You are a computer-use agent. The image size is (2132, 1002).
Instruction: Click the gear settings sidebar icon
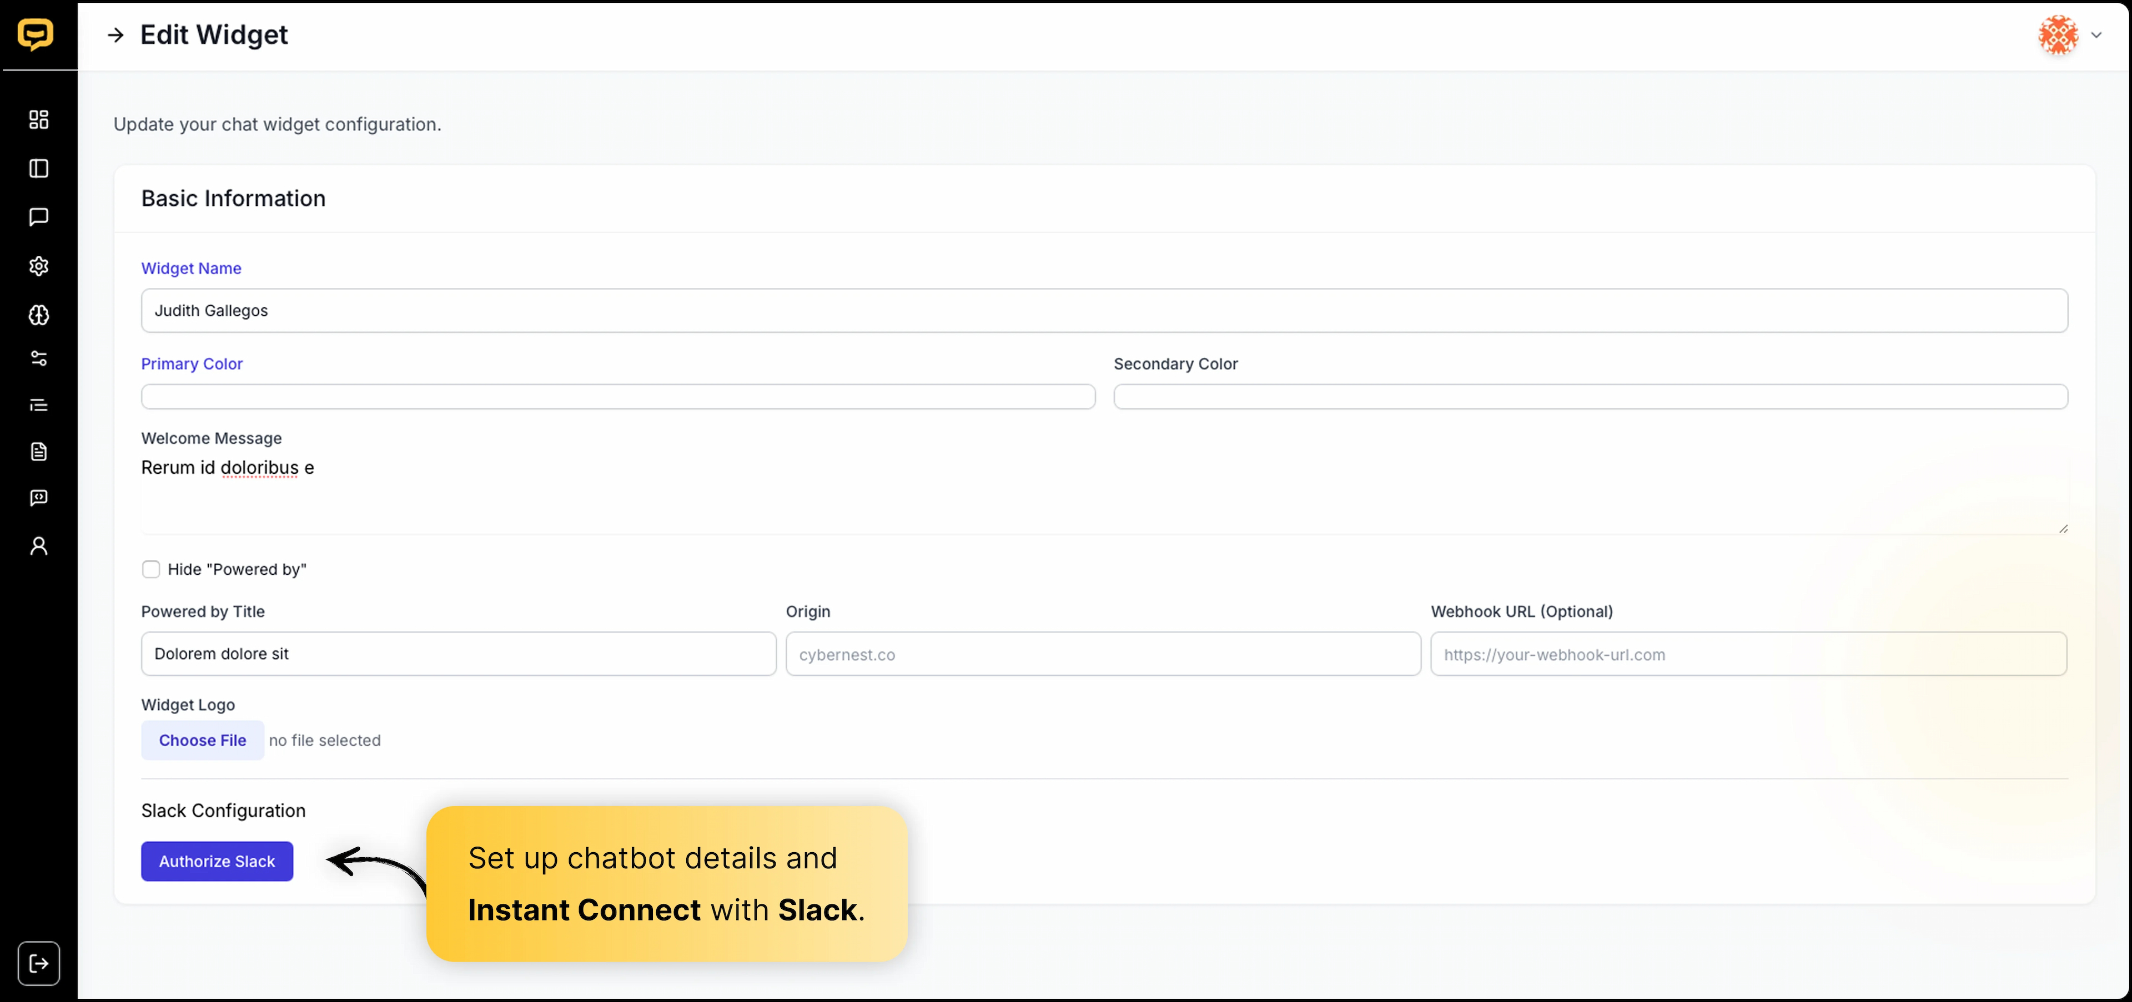coord(39,266)
